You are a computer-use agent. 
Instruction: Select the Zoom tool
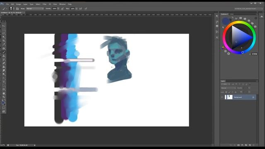point(4,97)
